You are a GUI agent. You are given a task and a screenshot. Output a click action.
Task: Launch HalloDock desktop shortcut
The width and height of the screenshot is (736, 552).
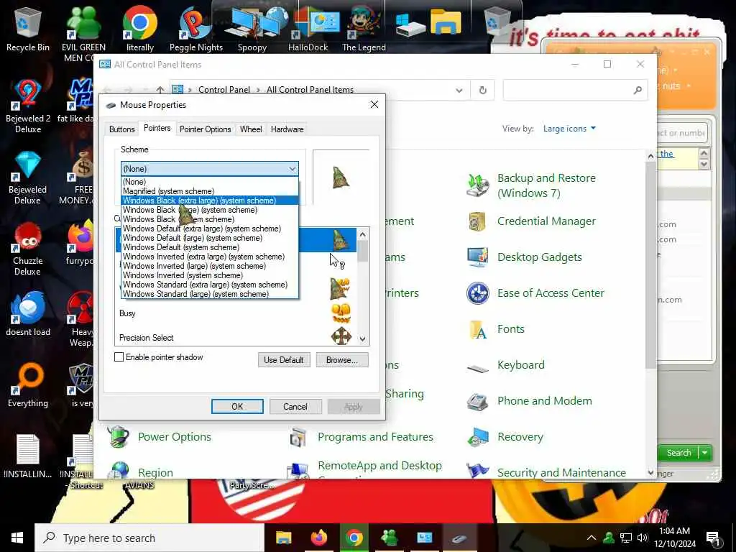308,29
